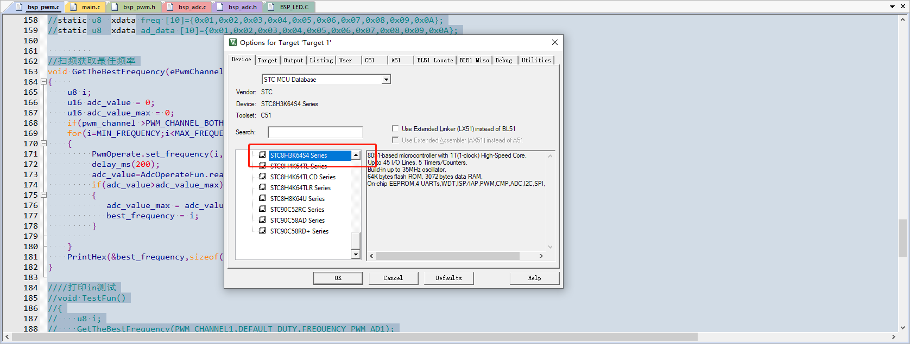Click the device list scroll-down arrow
Image resolution: width=910 pixels, height=344 pixels.
point(356,255)
